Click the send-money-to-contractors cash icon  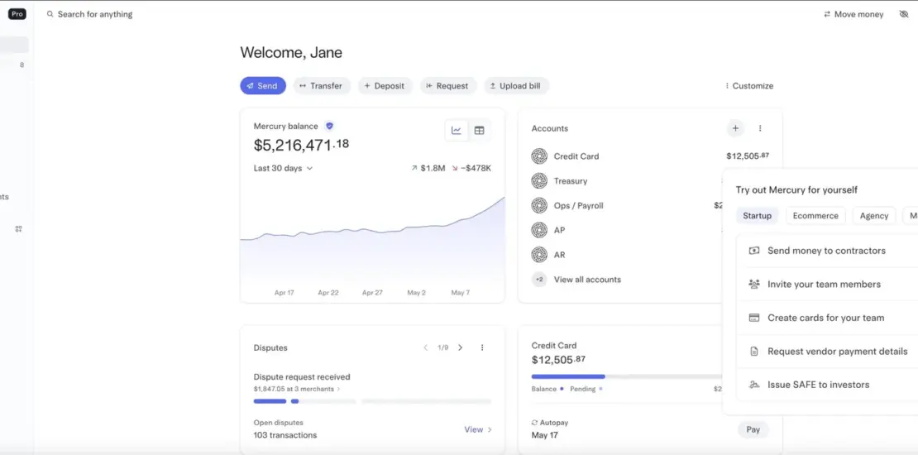tap(754, 251)
